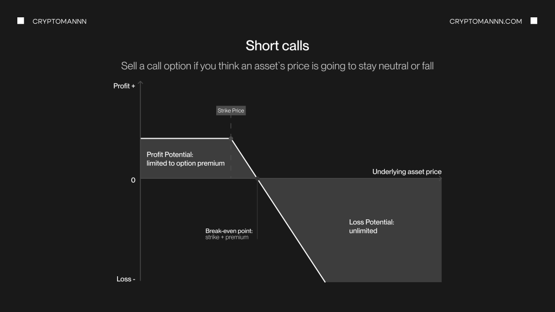555x312 pixels.
Task: Select the "Profit +" axis label
Action: click(124, 86)
